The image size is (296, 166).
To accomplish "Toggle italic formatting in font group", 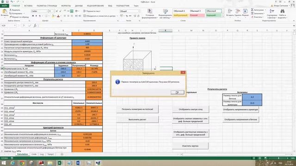I will (x=36, y=16).
